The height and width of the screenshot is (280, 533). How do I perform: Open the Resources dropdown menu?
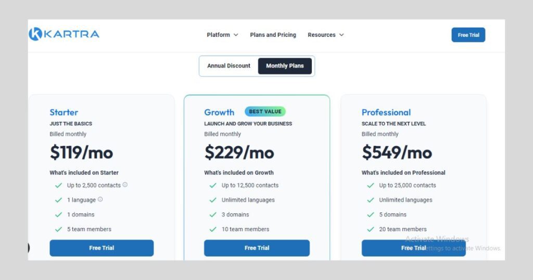[x=325, y=35]
